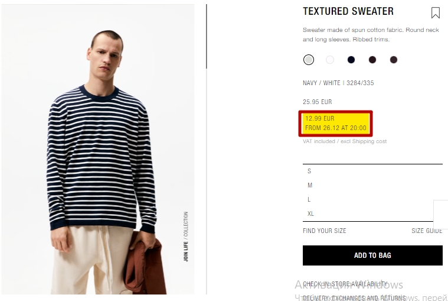Select the dark brown color swatch
The width and height of the screenshot is (448, 301).
pos(372,60)
